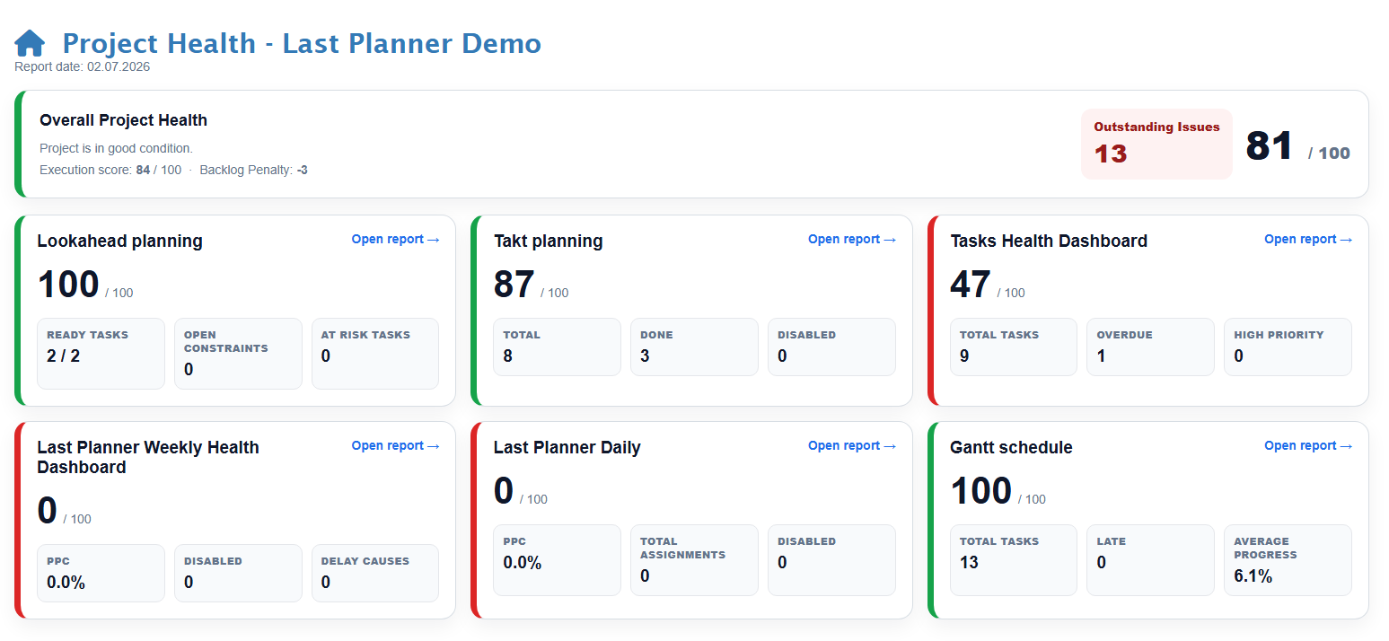Open the Last Planner Weekly Health report

[395, 446]
